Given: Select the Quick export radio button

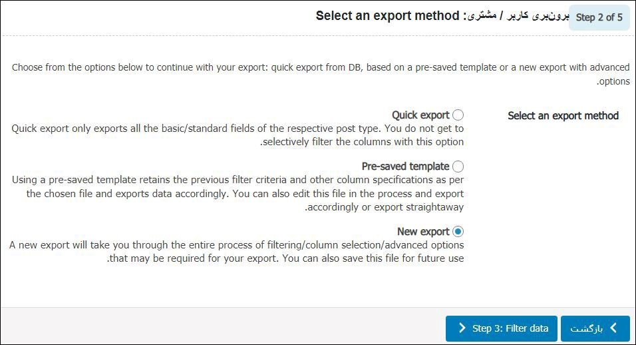Looking at the screenshot, I should pos(458,115).
